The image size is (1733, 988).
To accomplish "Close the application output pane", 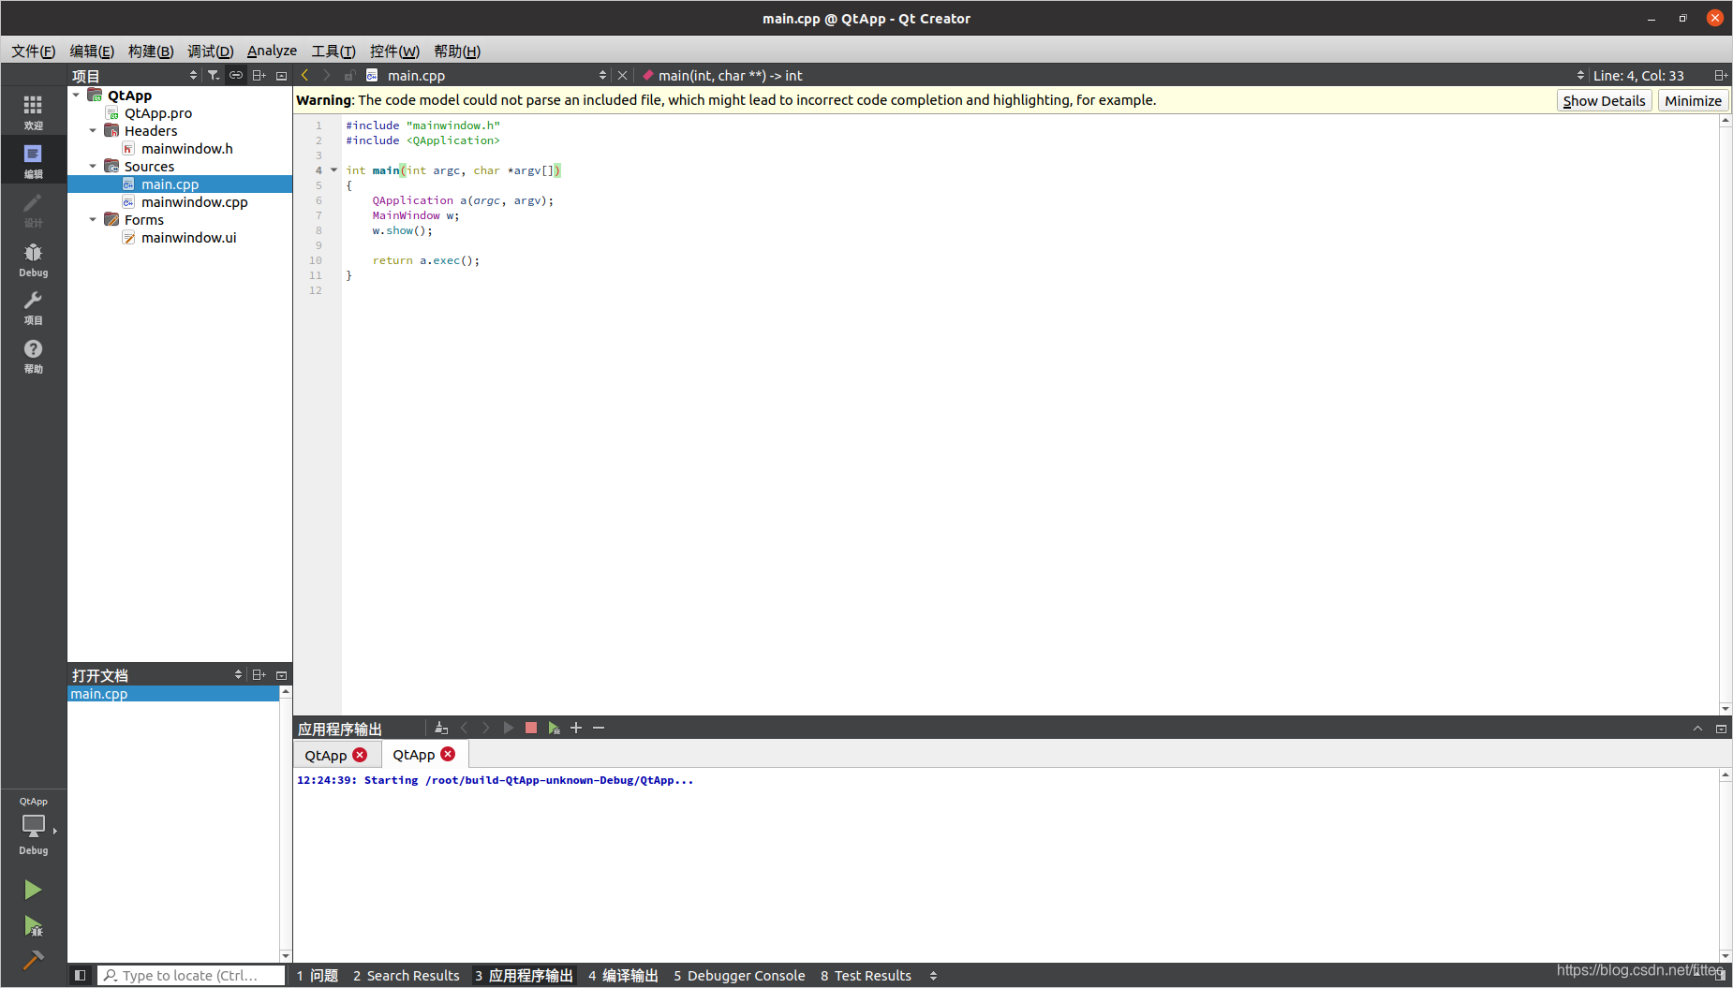I will (1721, 729).
